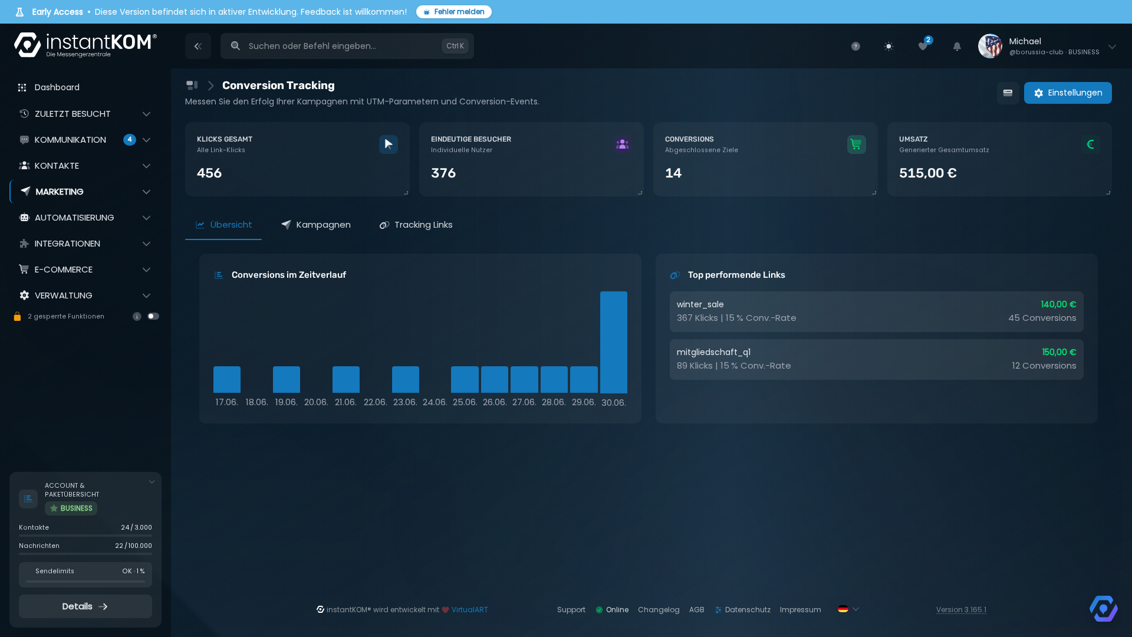Image resolution: width=1132 pixels, height=637 pixels.
Task: Click the Einstellungen button
Action: [x=1068, y=93]
